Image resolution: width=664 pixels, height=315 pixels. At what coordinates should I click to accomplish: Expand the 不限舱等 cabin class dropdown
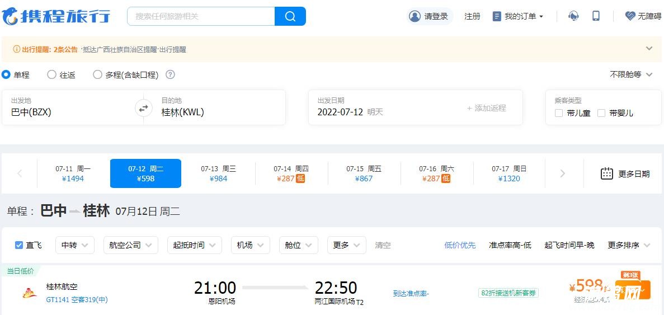[632, 74]
